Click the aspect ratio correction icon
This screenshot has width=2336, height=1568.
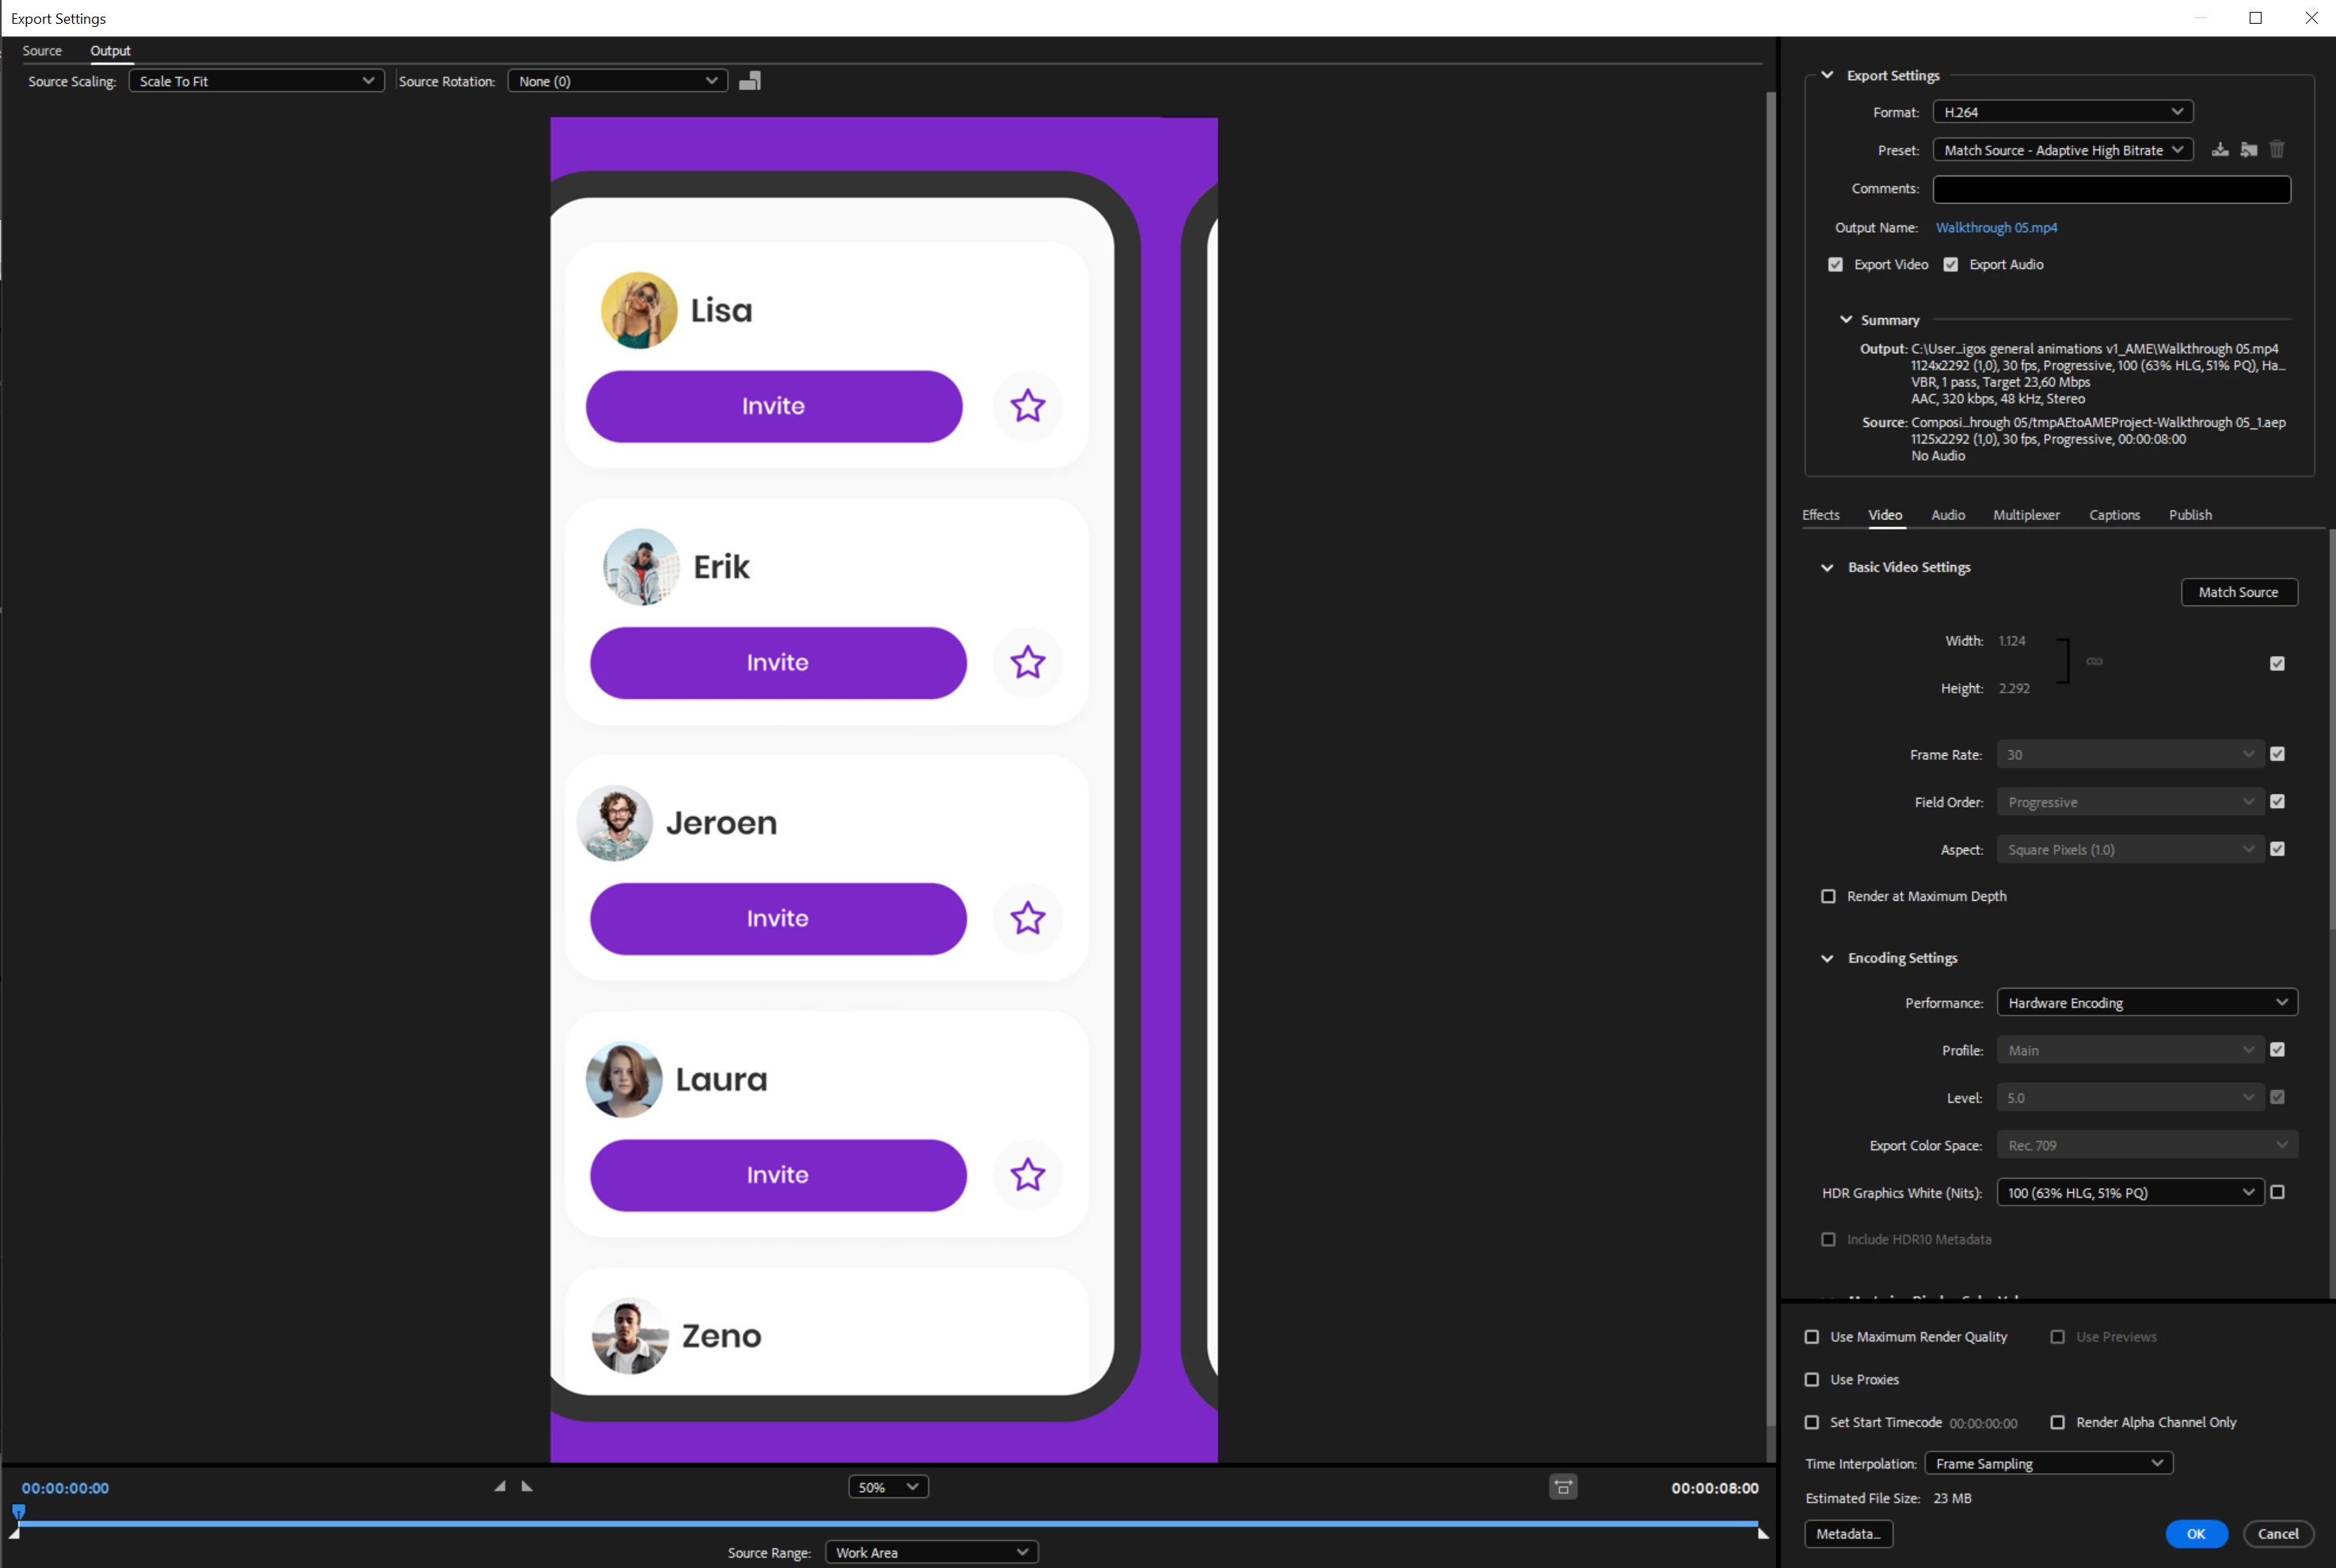[x=1562, y=1487]
